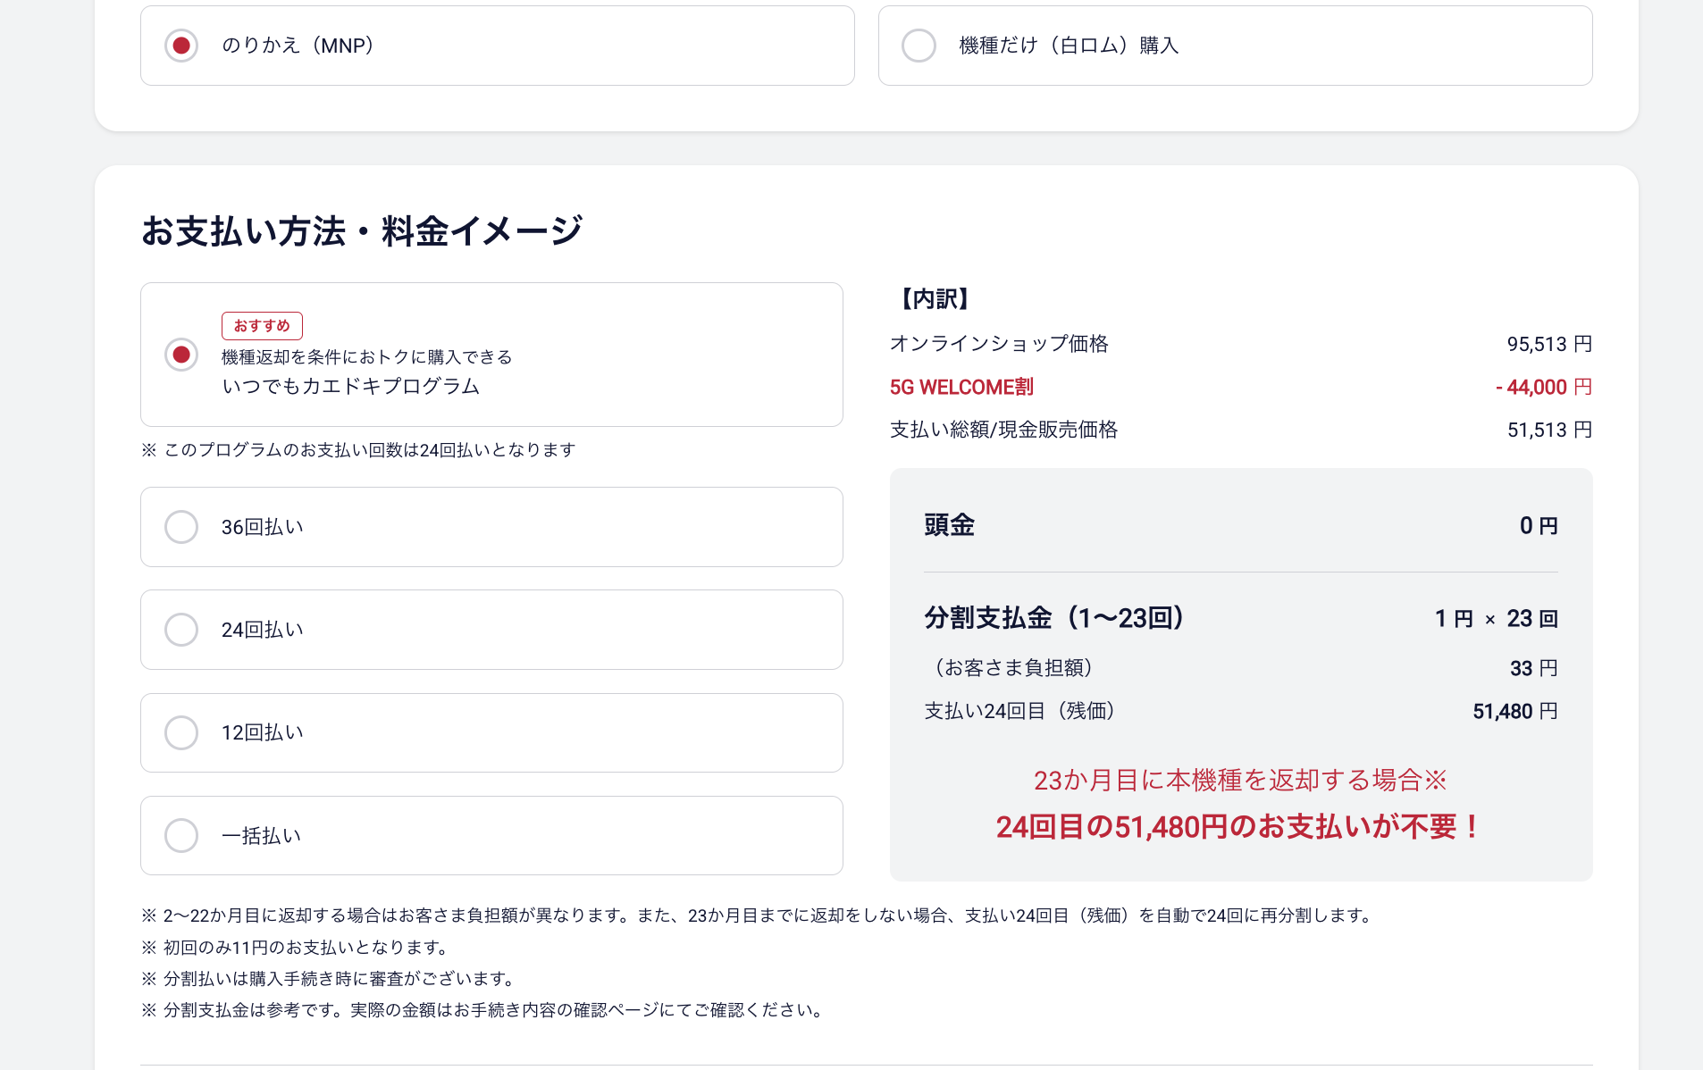Click the -44,000 円 discount amount

click(x=1543, y=387)
